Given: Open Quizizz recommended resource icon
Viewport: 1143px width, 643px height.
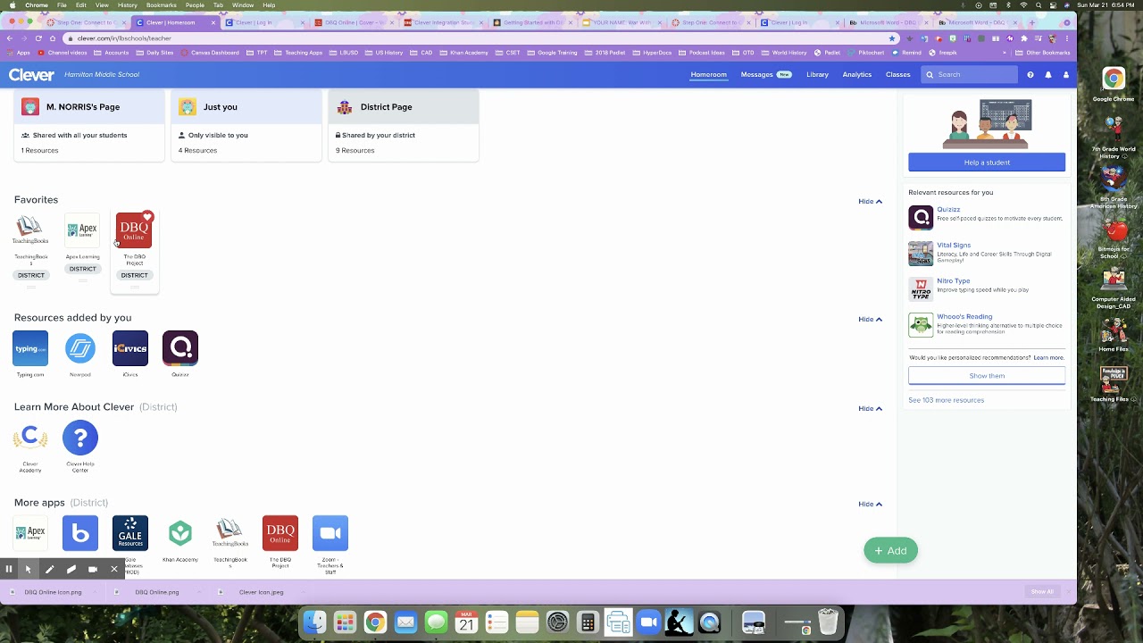Looking at the screenshot, I should pyautogui.click(x=921, y=217).
